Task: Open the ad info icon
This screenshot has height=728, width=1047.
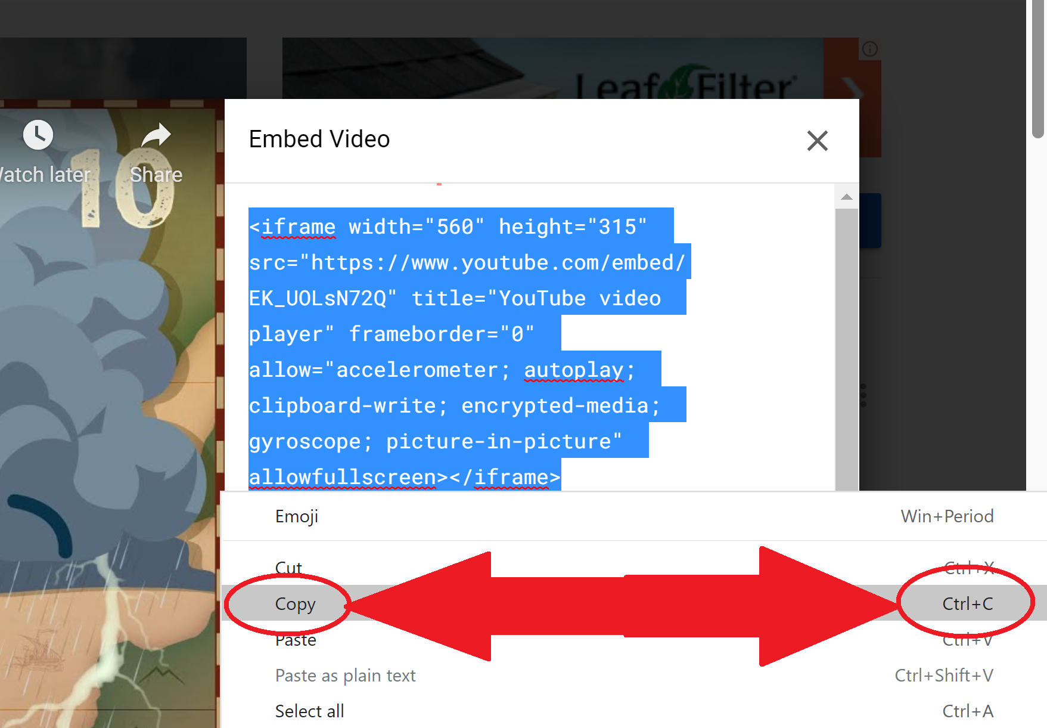Action: (870, 49)
